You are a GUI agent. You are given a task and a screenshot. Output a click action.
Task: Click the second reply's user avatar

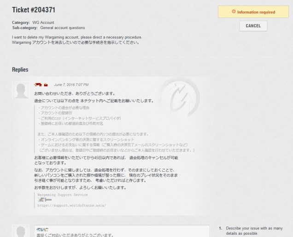tap(20, 231)
